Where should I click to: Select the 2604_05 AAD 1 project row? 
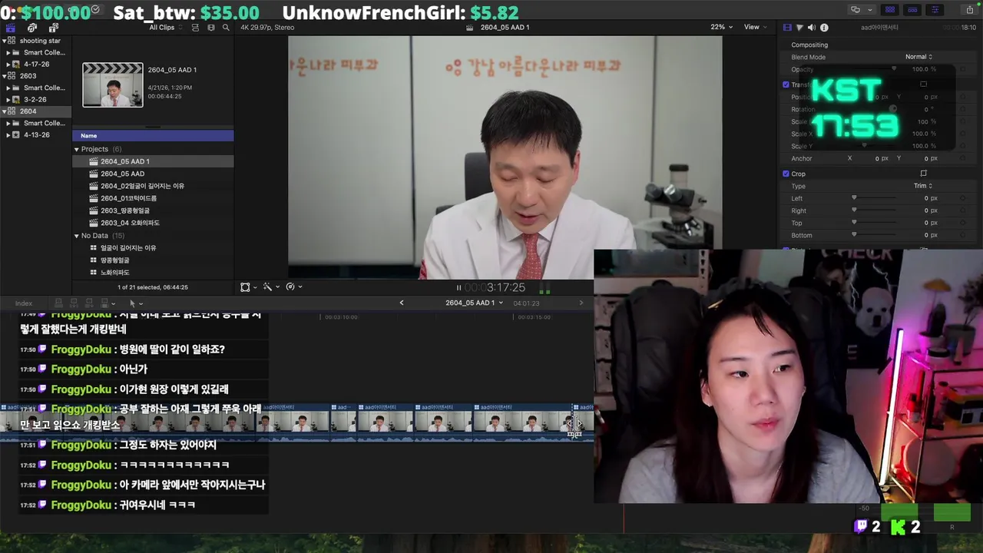click(153, 161)
